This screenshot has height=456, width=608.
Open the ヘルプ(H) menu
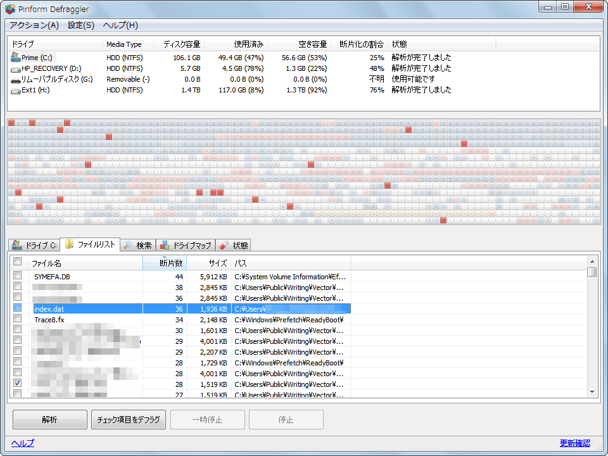click(120, 25)
